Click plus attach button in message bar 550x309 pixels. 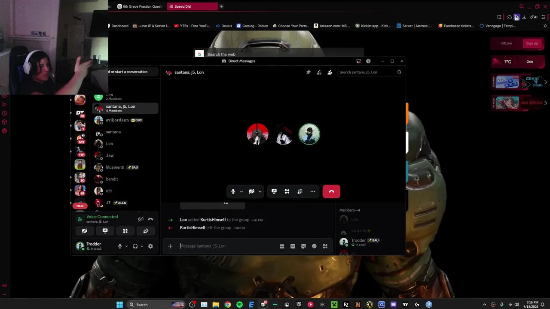[x=170, y=246]
